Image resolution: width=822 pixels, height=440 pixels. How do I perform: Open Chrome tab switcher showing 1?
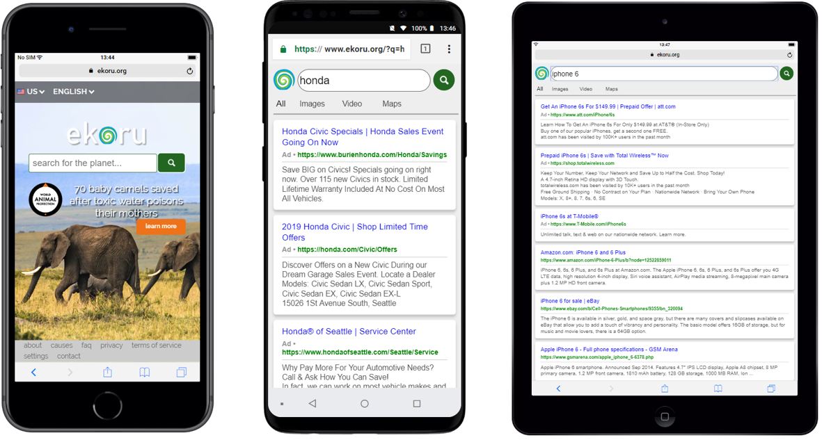[x=426, y=49]
